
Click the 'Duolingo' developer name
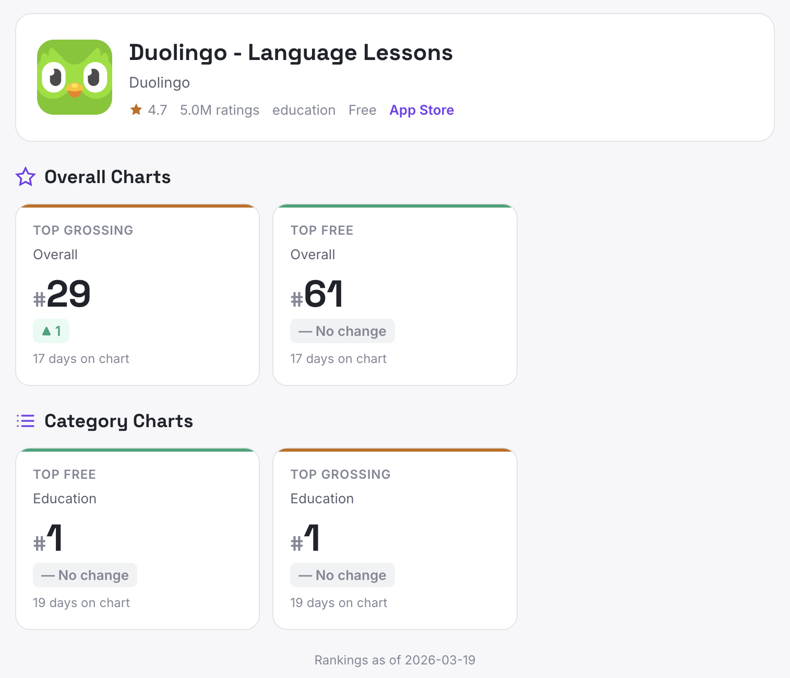coord(159,83)
